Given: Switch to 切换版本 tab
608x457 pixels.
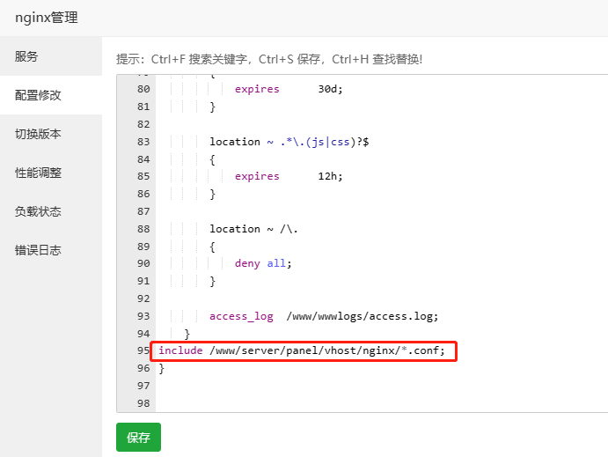Looking at the screenshot, I should tap(51, 134).
